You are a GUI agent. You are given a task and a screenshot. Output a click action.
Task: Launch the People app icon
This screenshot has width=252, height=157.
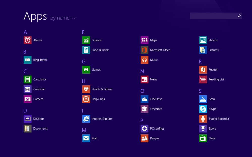coord(144,138)
